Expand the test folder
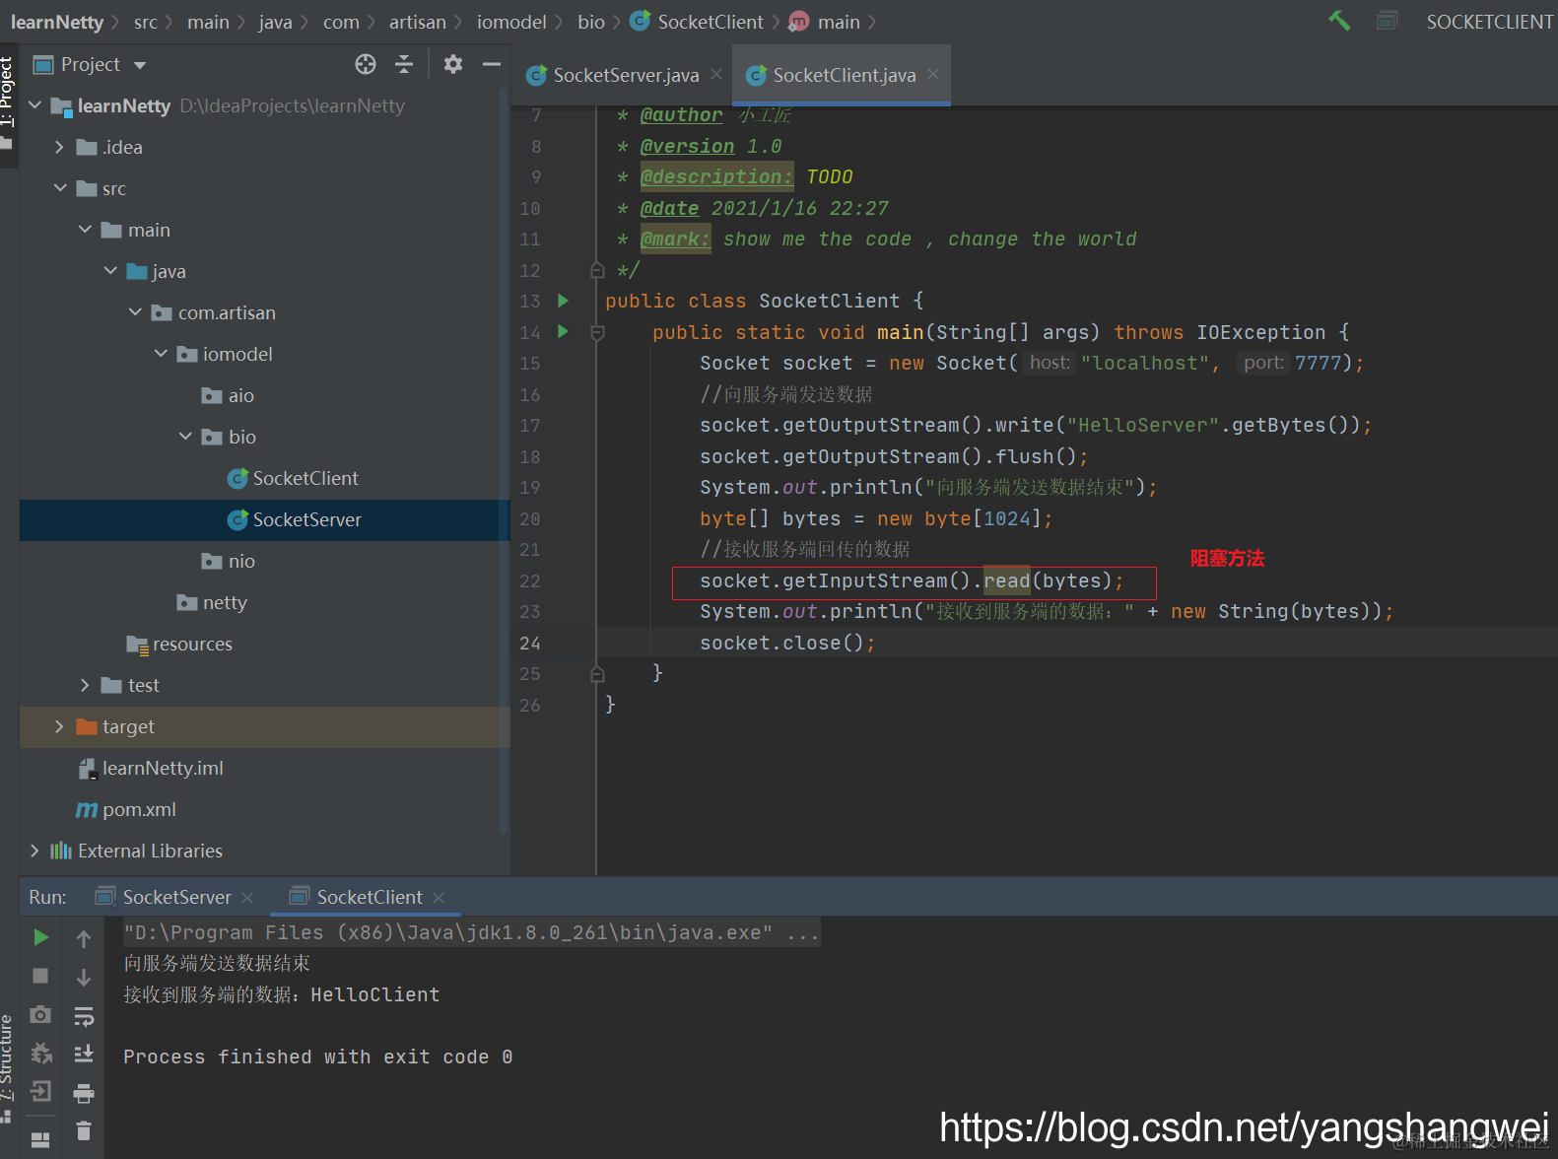 tap(85, 685)
